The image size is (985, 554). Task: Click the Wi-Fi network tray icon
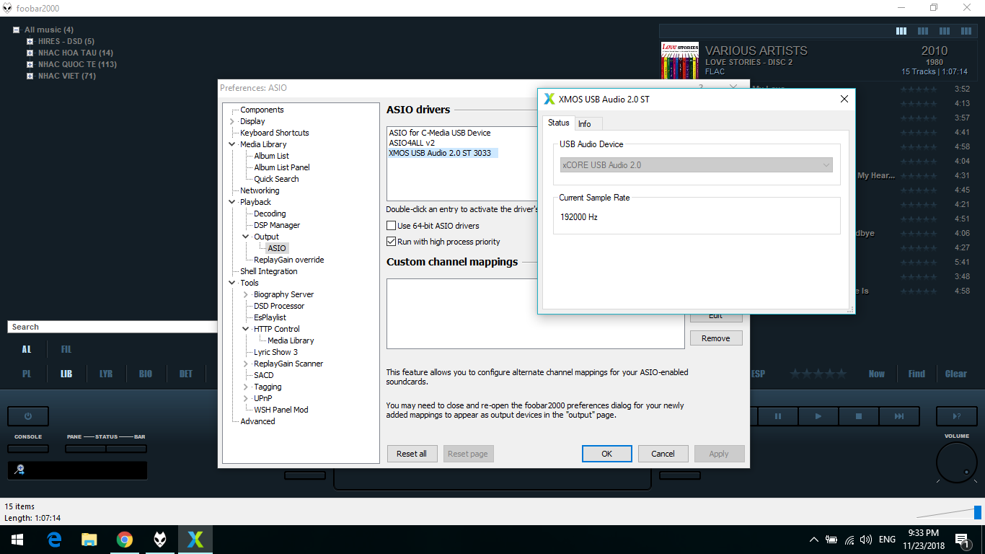(849, 540)
